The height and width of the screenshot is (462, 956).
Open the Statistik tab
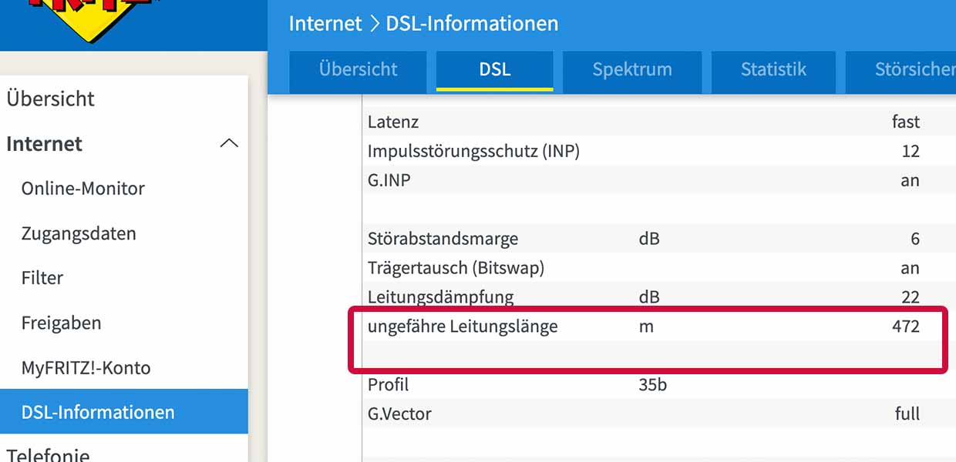coord(773,69)
